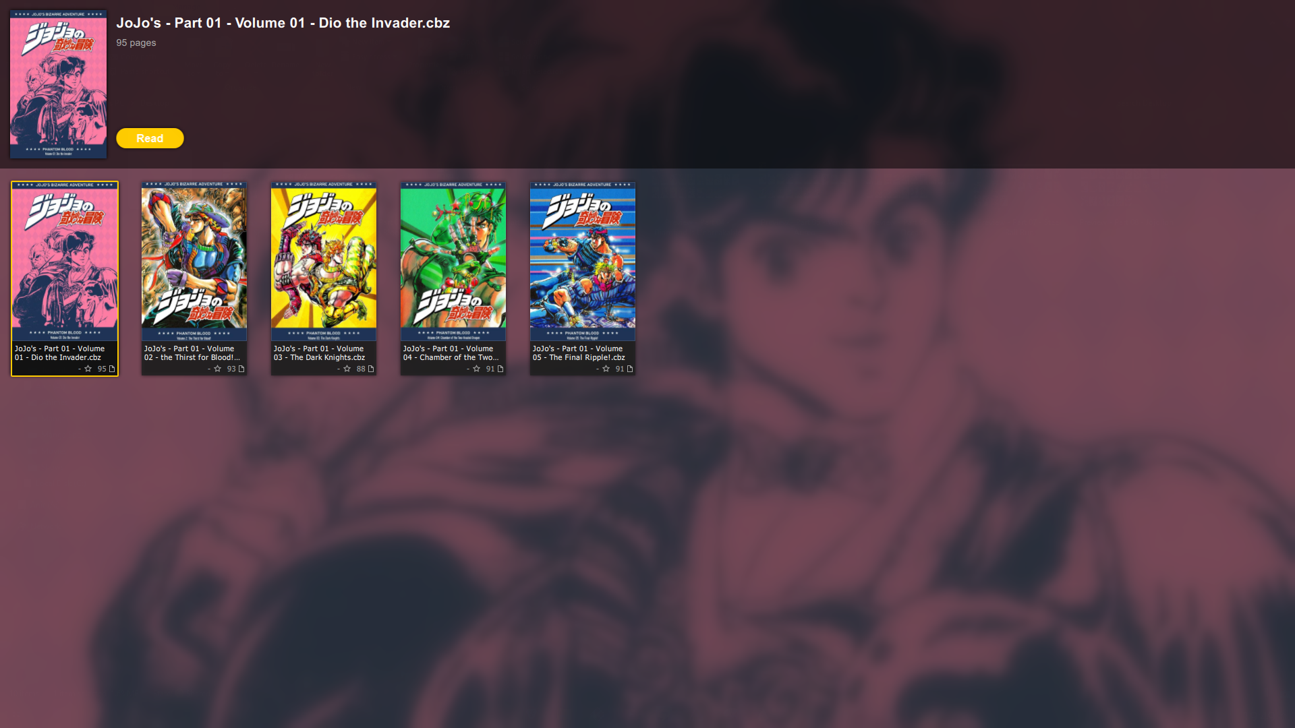Viewport: 1295px width, 728px height.
Task: Star the Volume 01 Dio the Invader card
Action: click(88, 369)
